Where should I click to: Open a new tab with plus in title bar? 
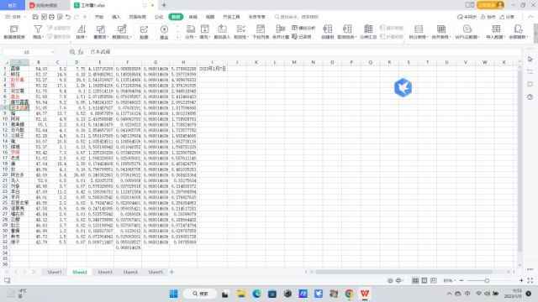pyautogui.click(x=164, y=5)
